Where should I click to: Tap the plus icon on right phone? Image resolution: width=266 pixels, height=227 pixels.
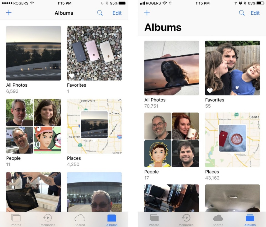(147, 13)
